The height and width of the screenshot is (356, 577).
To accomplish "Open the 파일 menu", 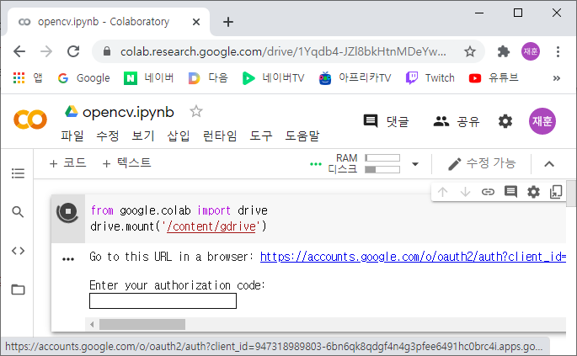I will [x=72, y=135].
